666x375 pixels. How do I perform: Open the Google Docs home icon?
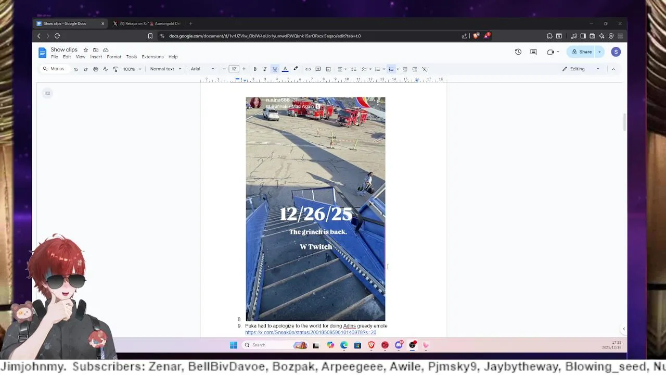pos(42,53)
